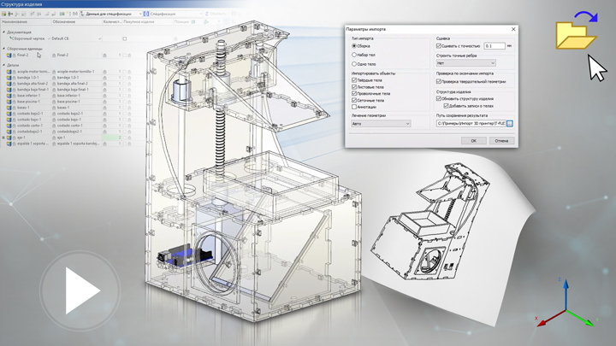The height and width of the screenshot is (346, 616).
Task: Click the part icon of bases-1 row
Action: pyautogui.click(x=9, y=108)
